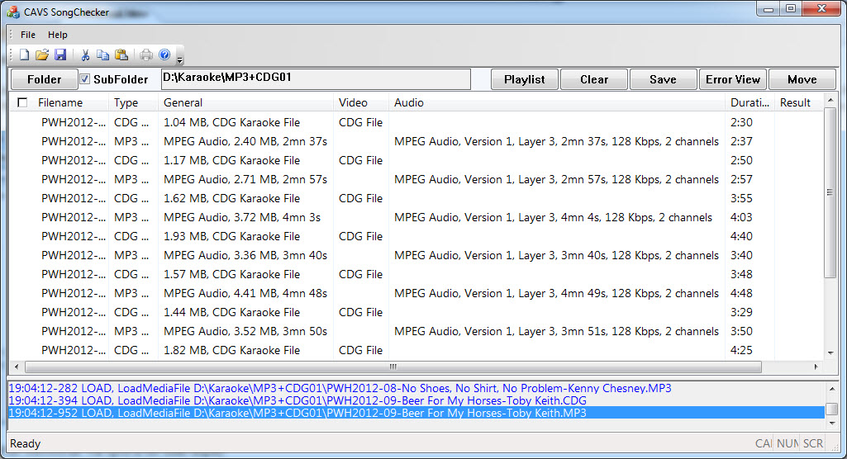The height and width of the screenshot is (459, 847).
Task: Click the New file toolbar icon
Action: click(24, 55)
